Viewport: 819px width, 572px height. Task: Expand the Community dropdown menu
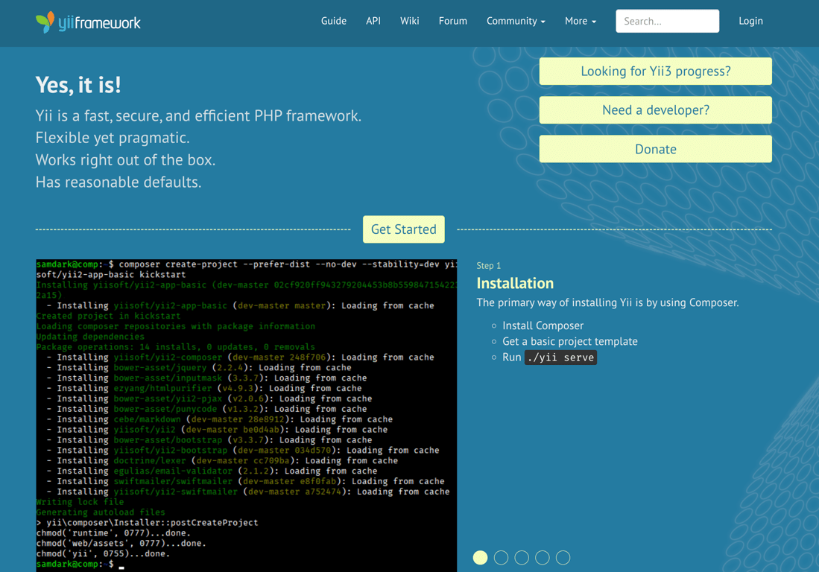coord(516,21)
